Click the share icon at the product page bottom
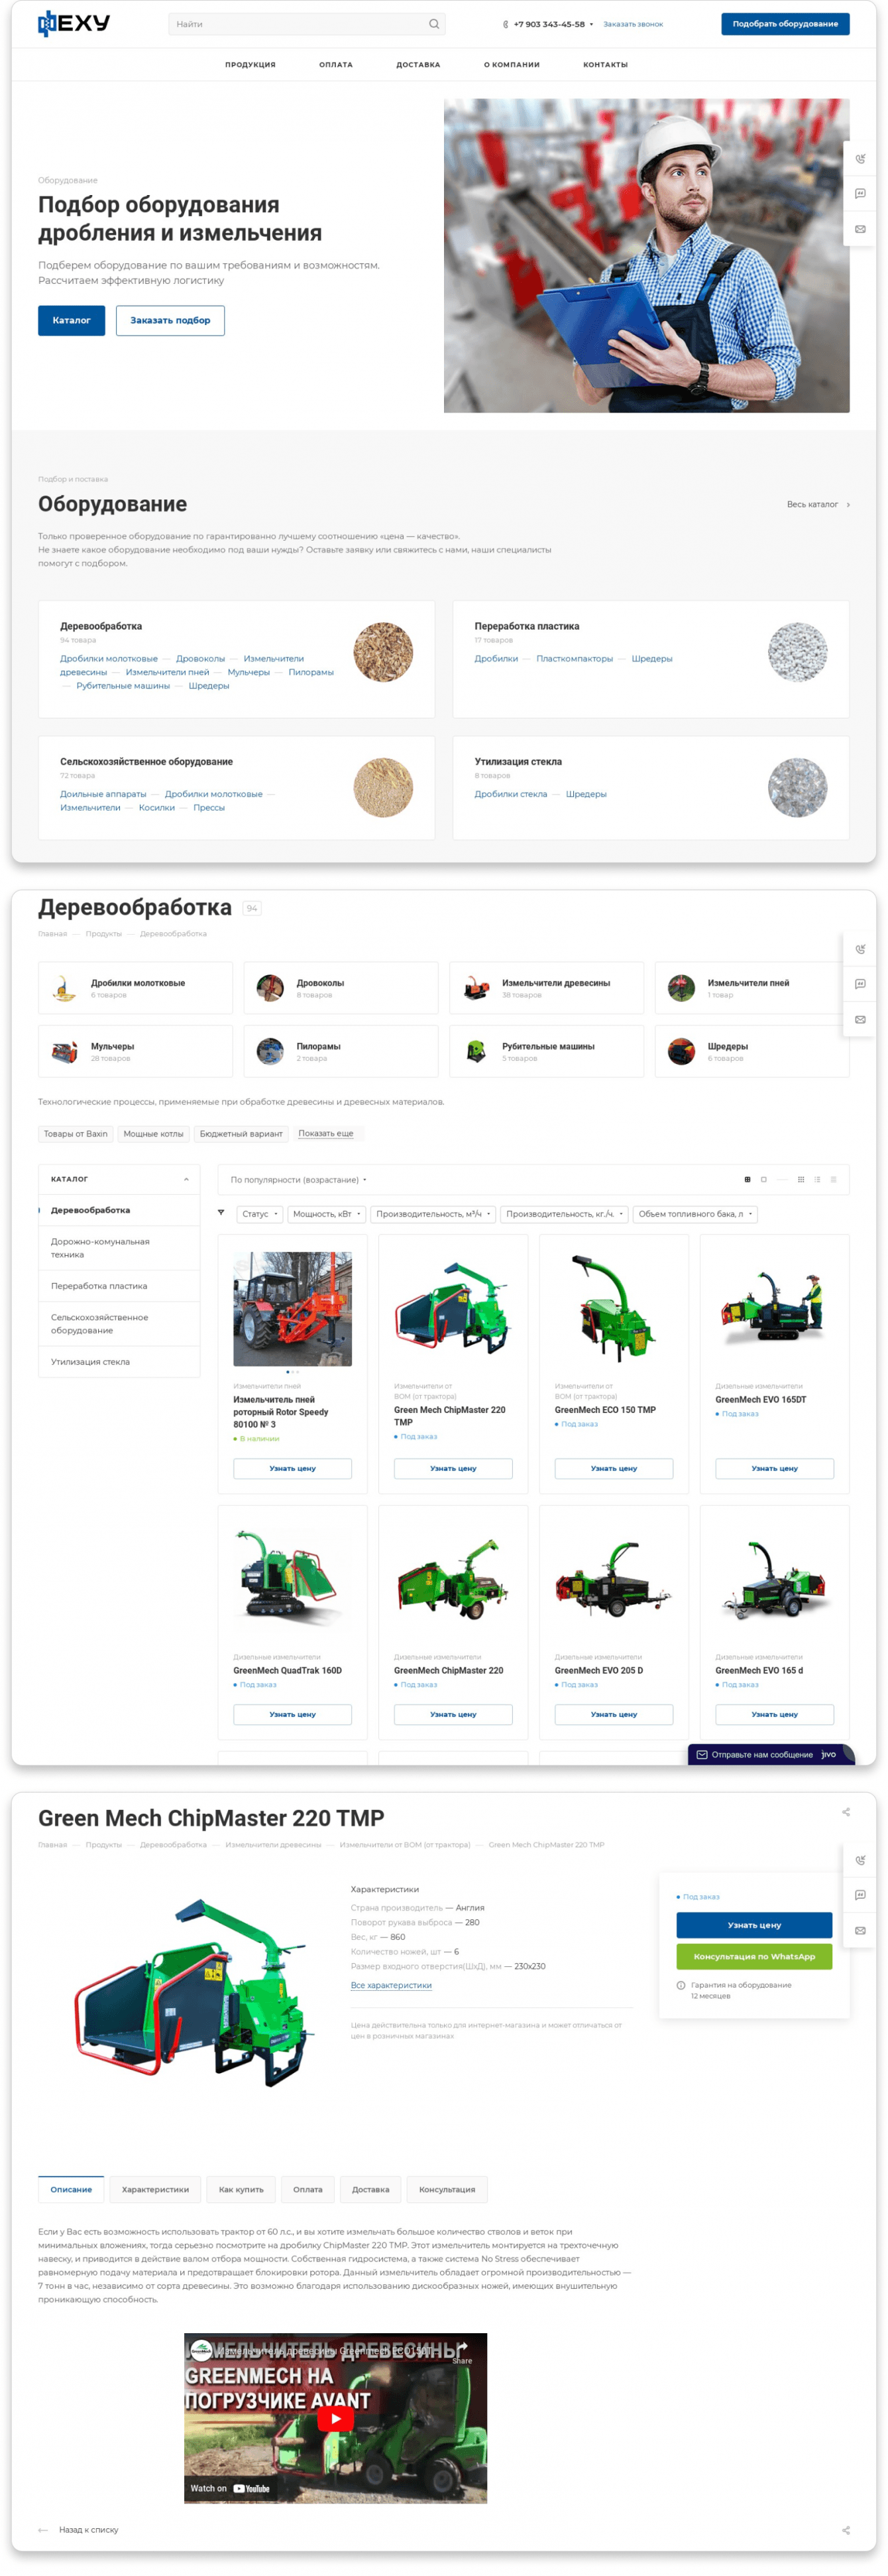 click(x=846, y=2530)
